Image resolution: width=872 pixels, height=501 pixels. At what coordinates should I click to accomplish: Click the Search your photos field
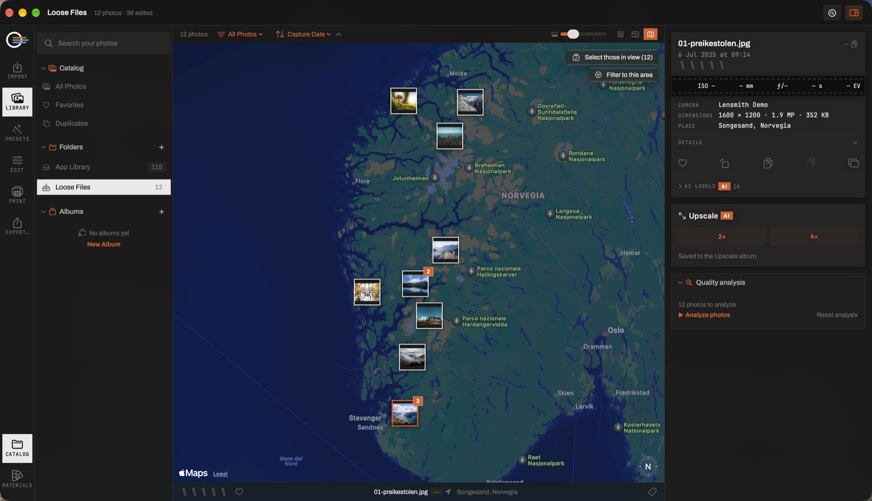tap(104, 43)
